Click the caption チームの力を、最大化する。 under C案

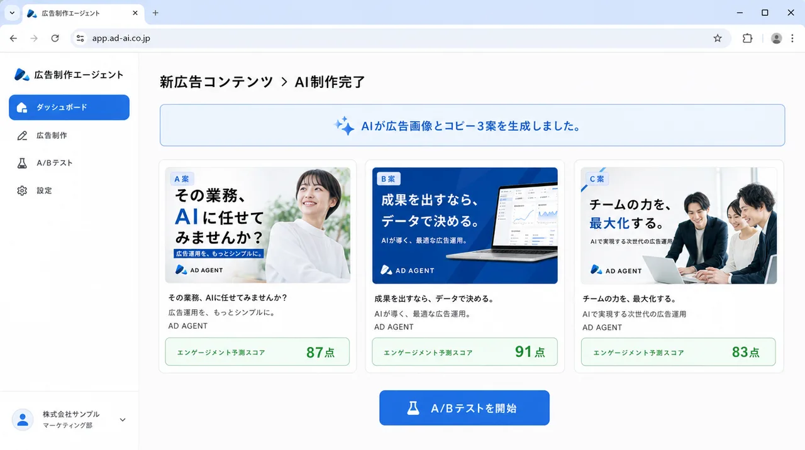pos(629,299)
